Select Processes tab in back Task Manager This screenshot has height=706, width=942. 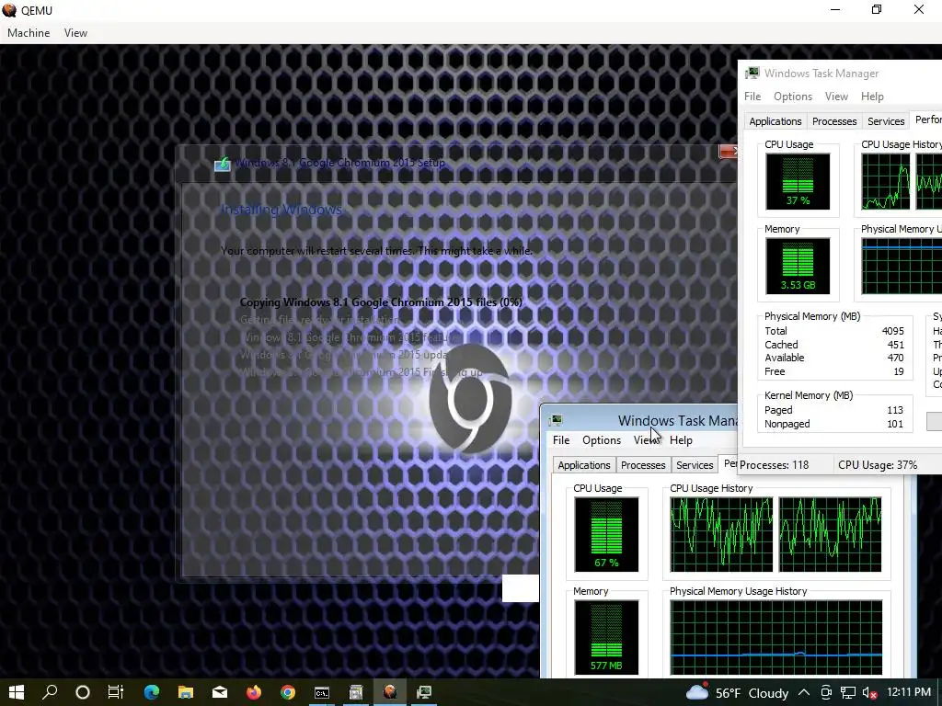tap(834, 121)
